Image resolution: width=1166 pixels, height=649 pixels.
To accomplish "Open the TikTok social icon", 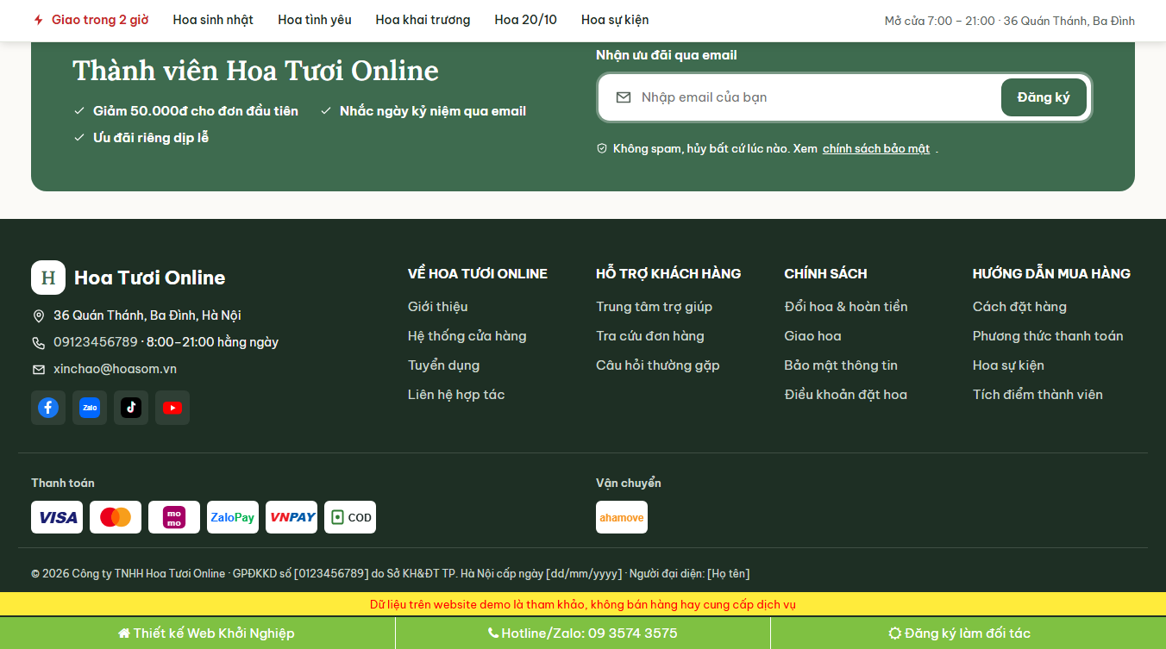I will tap(131, 408).
